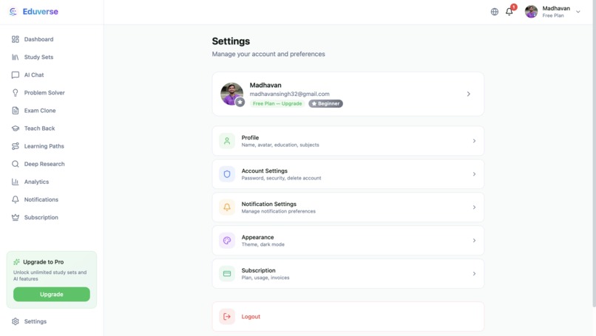Open the Dashboard grid icon

16,39
